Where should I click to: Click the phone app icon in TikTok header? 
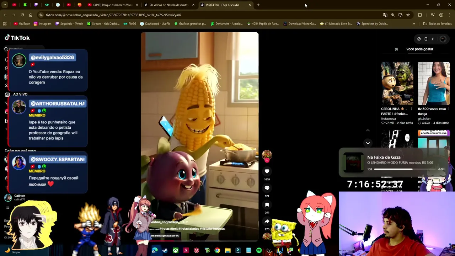(425, 39)
